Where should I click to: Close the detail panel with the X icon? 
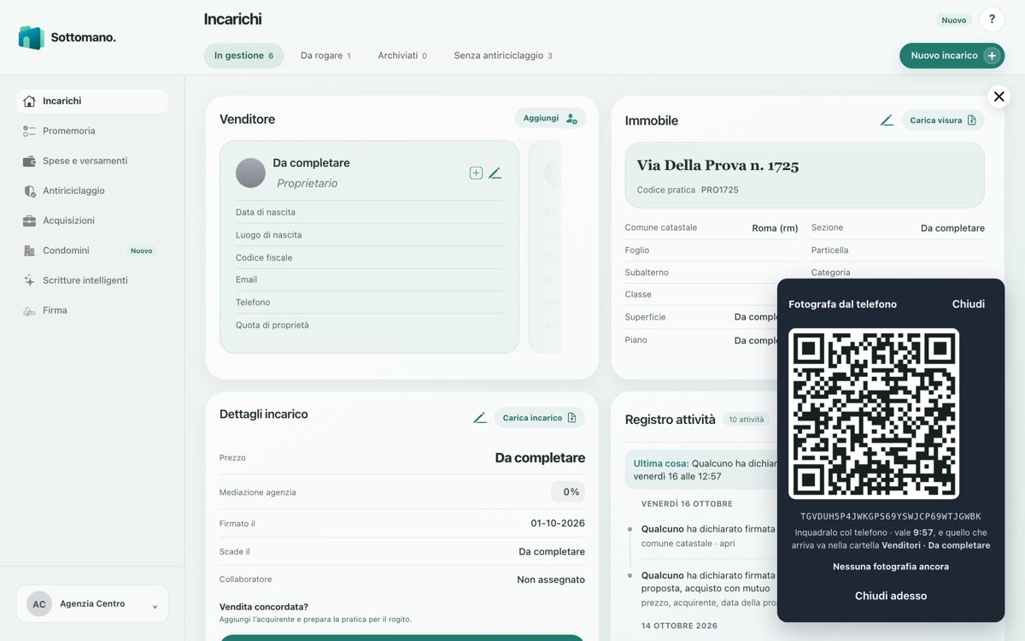pyautogui.click(x=999, y=97)
